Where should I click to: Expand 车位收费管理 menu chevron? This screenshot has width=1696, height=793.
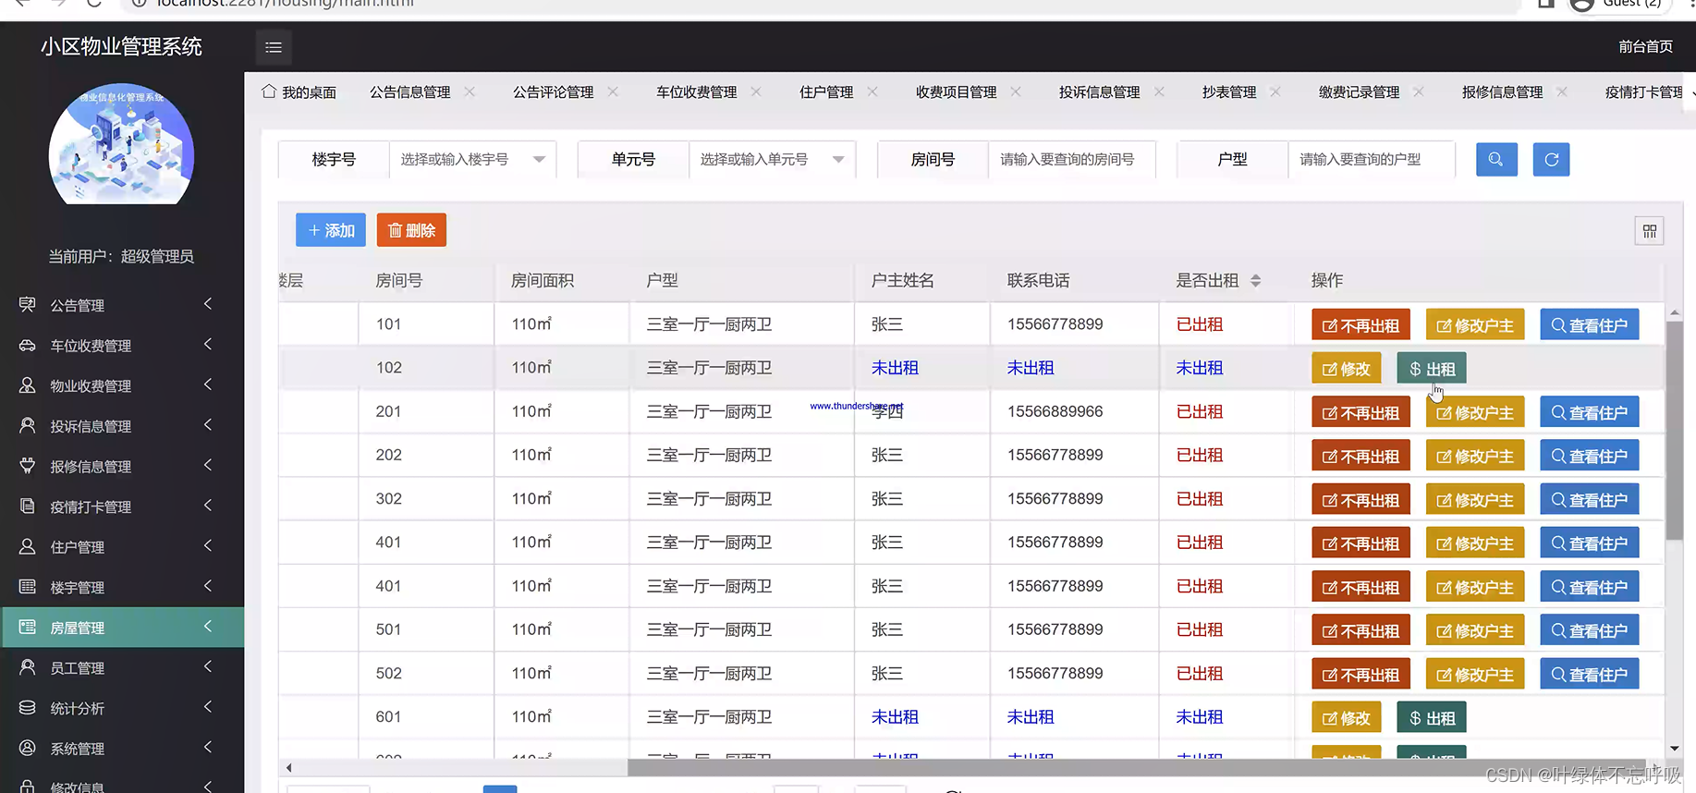(208, 345)
